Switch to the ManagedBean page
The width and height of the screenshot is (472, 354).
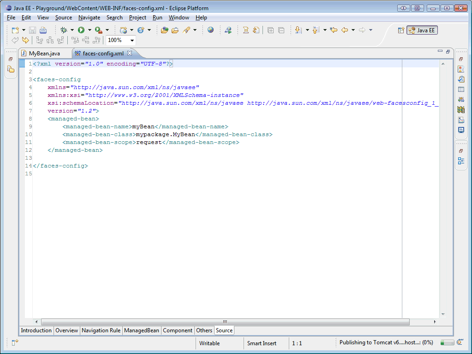[x=142, y=330]
